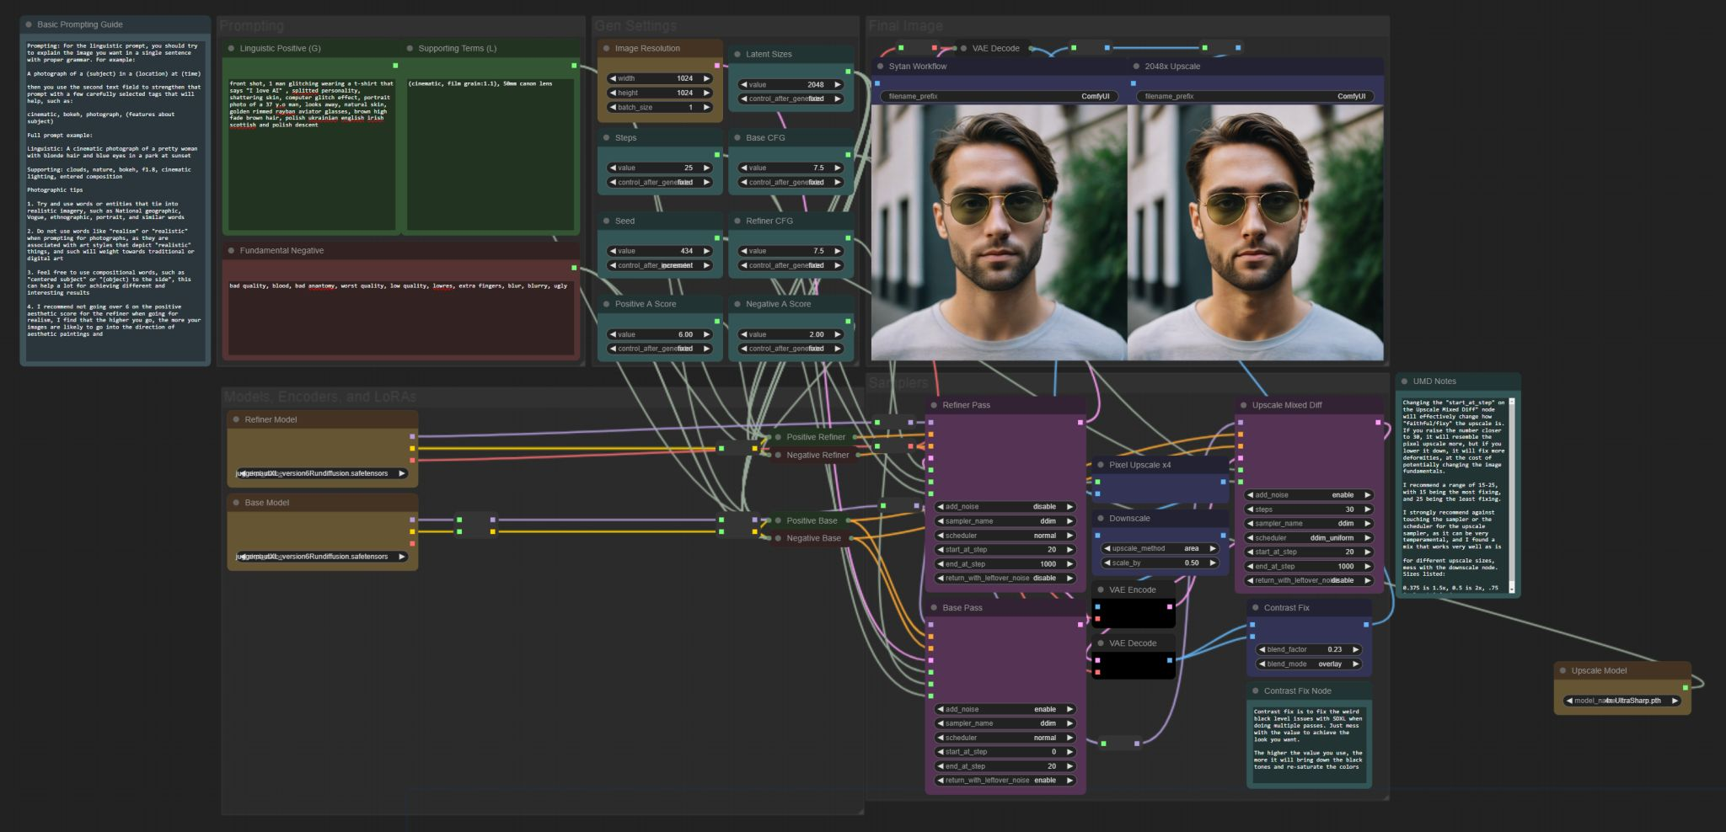Screen dimensions: 1726x832
Task: Click the Fundamental Negative prompt text area
Action: pos(401,317)
